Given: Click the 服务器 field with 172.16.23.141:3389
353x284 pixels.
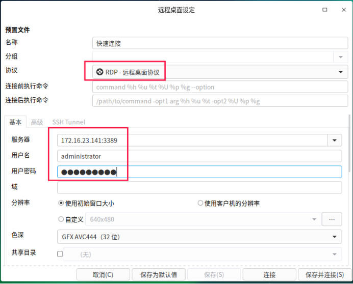Looking at the screenshot, I should (x=192, y=140).
